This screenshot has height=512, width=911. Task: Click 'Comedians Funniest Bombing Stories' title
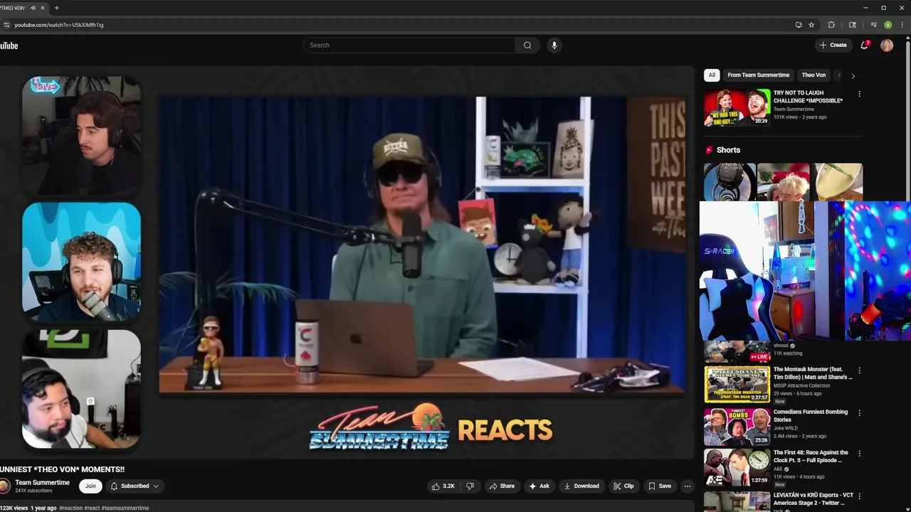coord(811,416)
